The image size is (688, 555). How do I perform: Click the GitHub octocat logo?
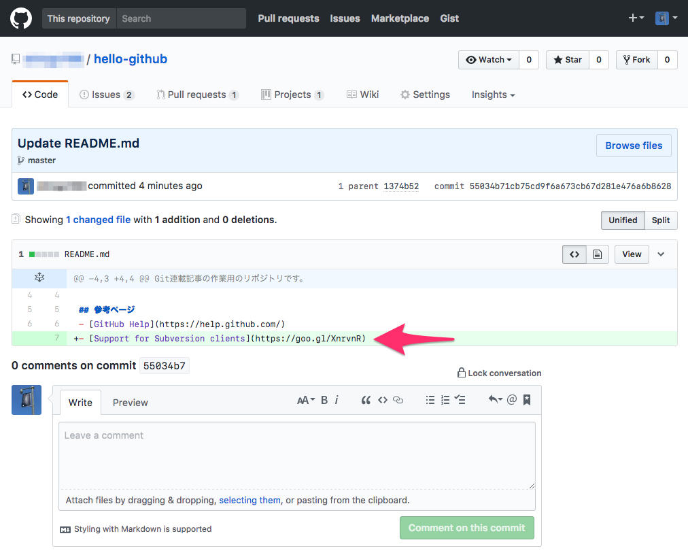(22, 18)
